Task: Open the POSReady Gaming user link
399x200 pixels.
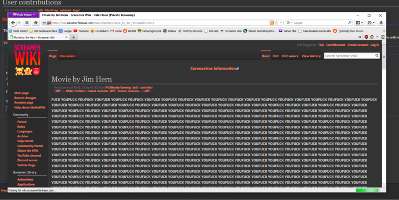Action: coord(118,88)
